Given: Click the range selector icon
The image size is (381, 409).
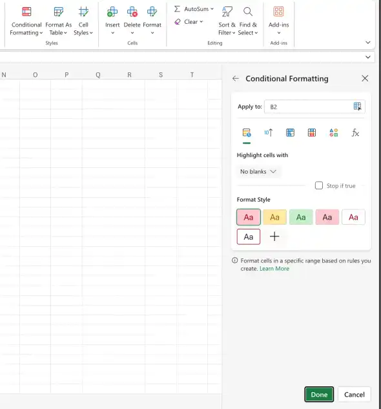Looking at the screenshot, I should coord(357,107).
